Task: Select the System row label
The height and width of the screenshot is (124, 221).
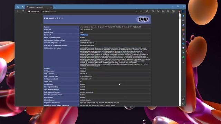Action: [47, 27]
